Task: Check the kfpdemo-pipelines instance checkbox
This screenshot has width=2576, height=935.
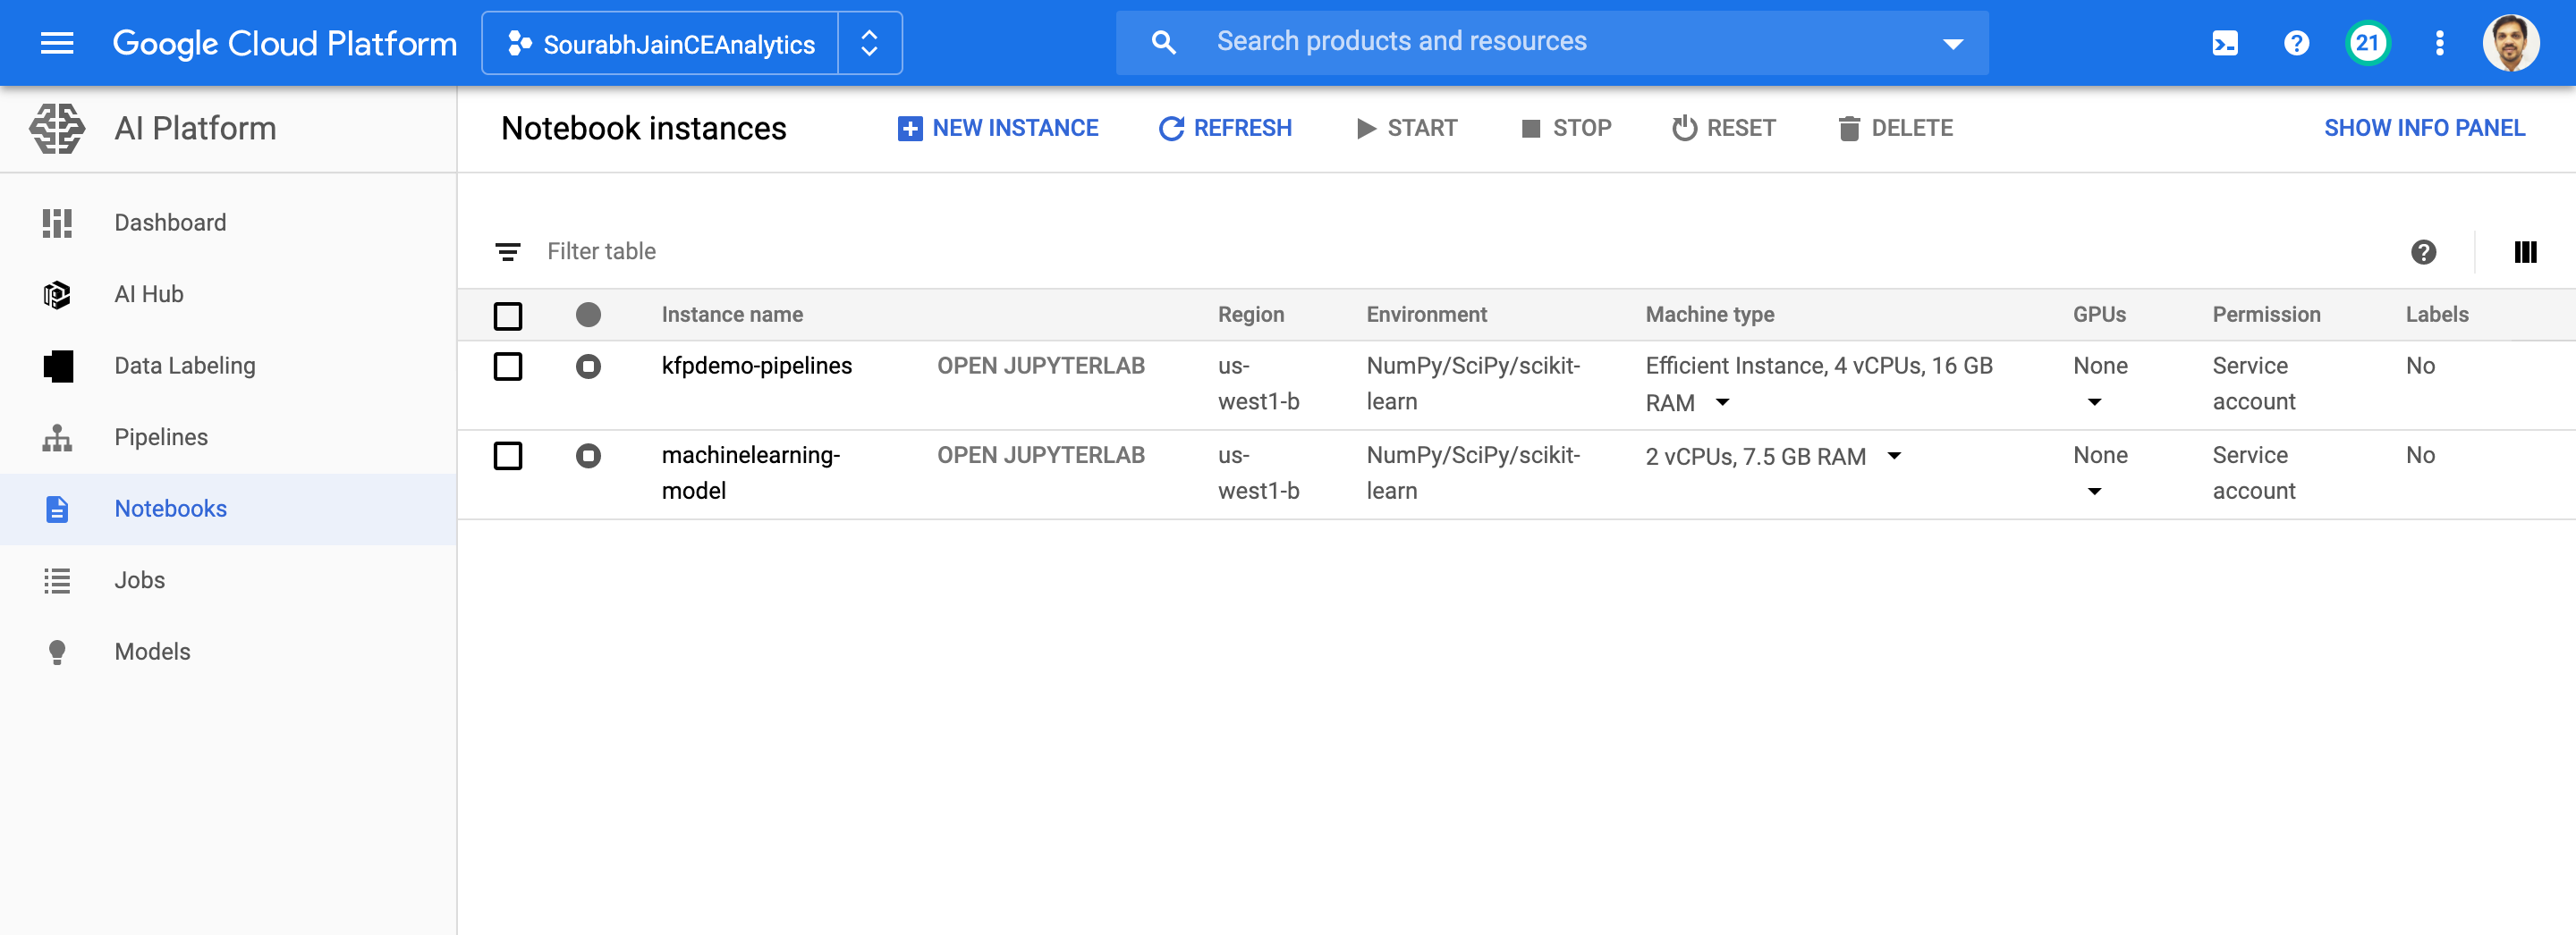Action: (x=508, y=366)
